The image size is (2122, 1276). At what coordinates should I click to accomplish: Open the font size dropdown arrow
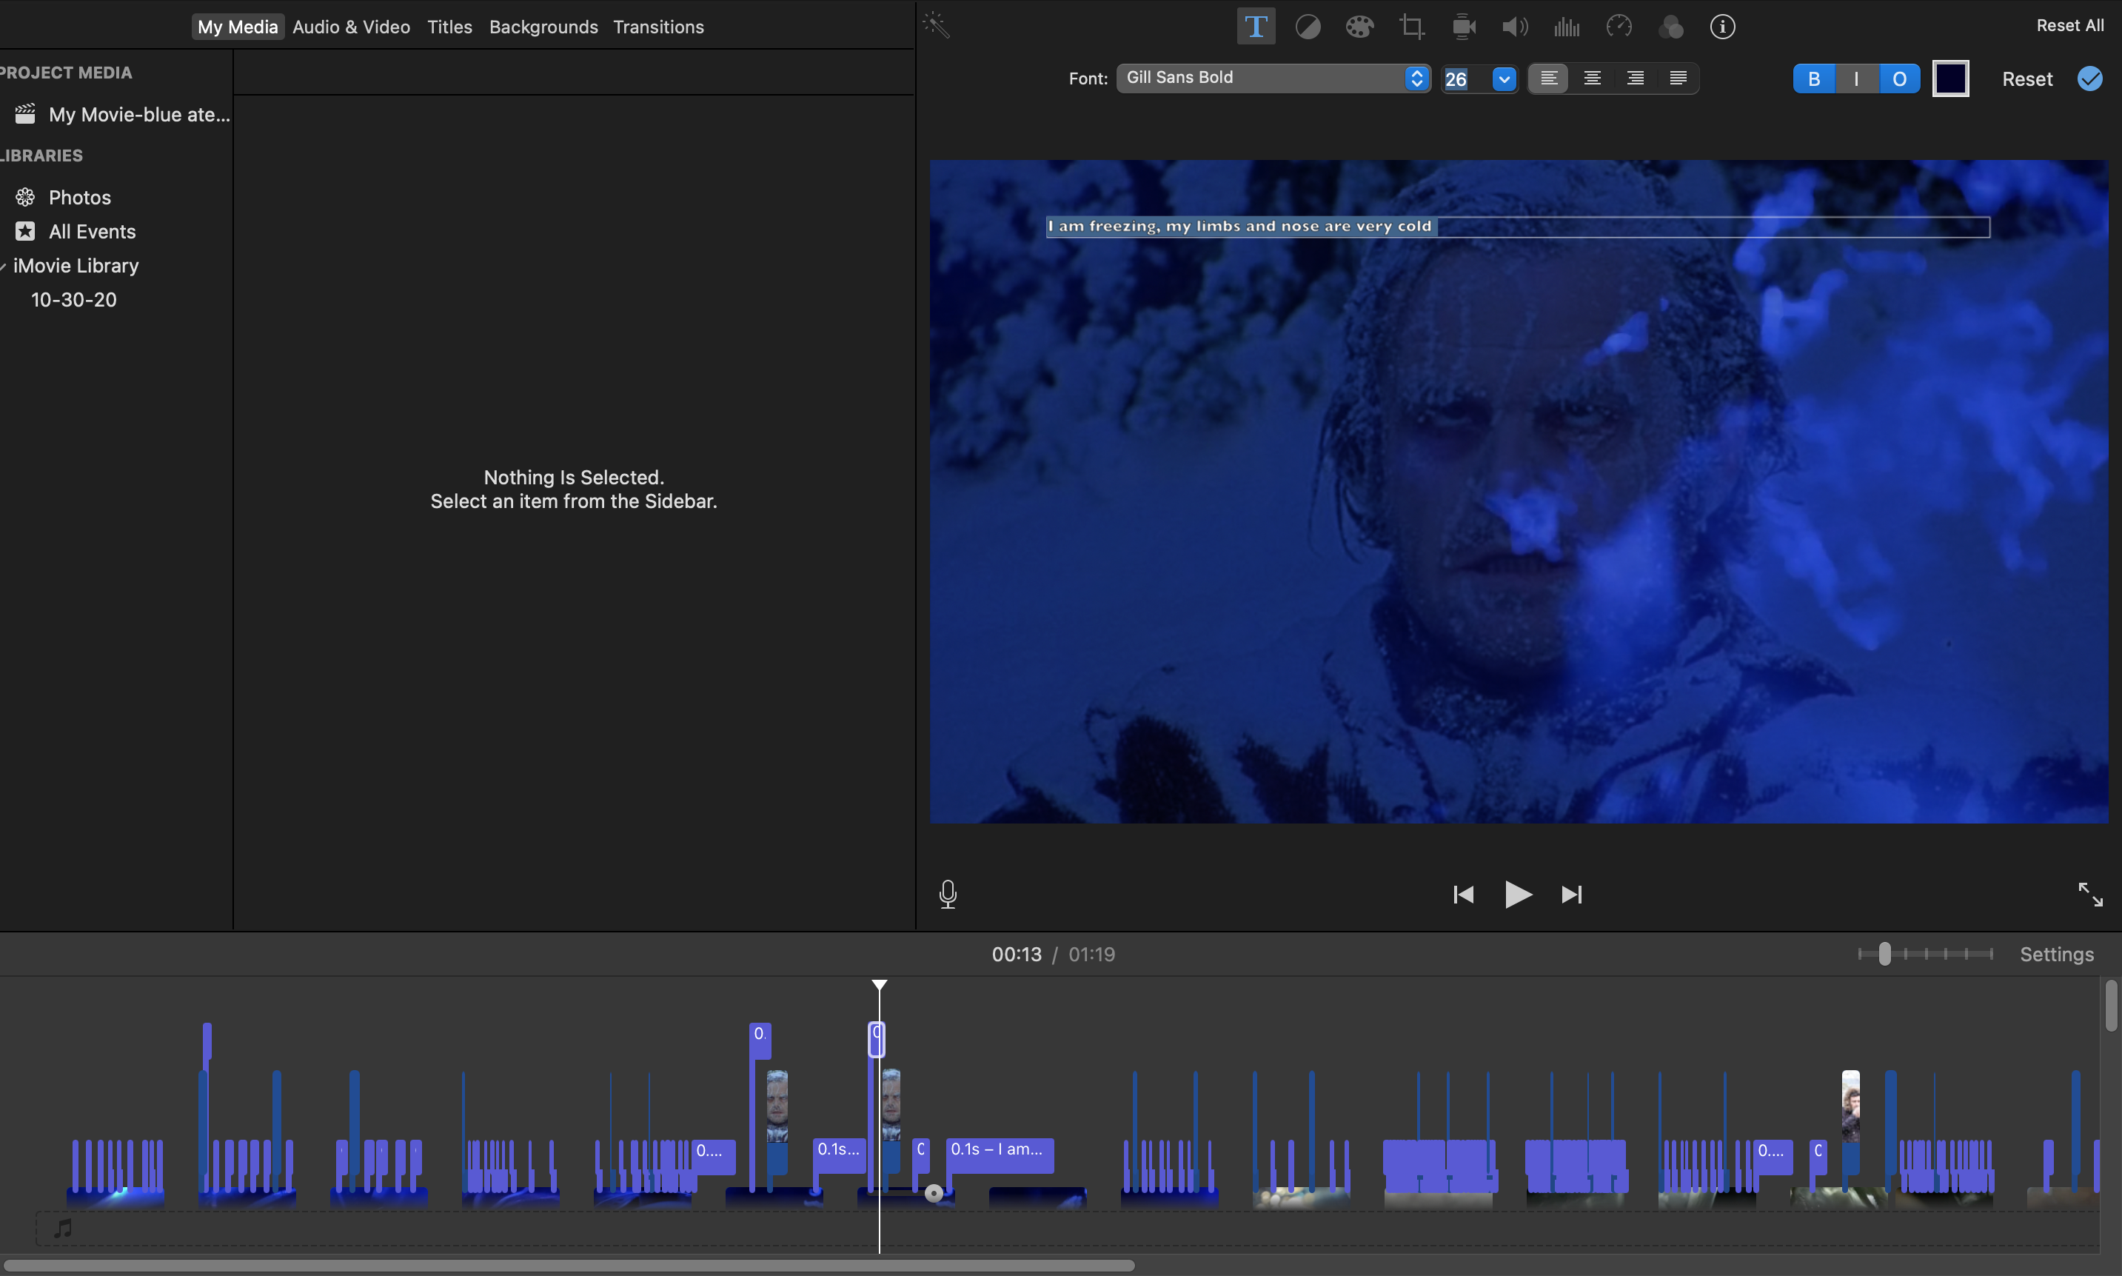pyautogui.click(x=1503, y=79)
